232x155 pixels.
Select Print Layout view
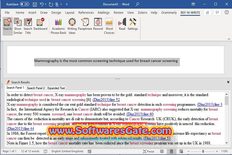(x=171, y=151)
